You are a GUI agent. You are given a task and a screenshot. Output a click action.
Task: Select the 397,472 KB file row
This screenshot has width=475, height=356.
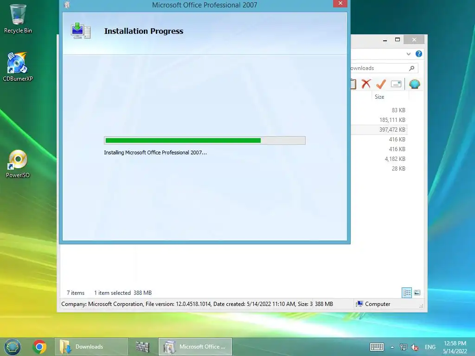[379, 130]
